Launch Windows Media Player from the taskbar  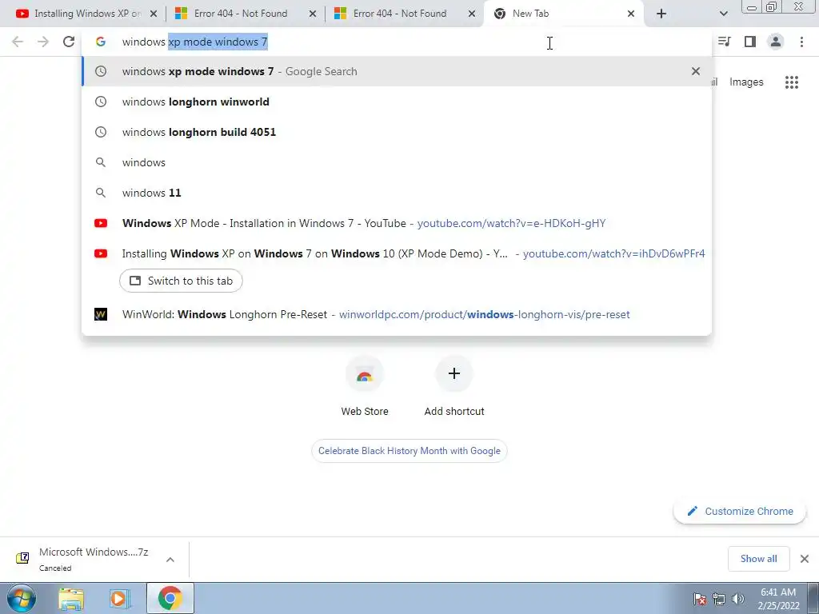[120, 598]
